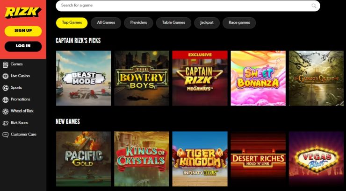
Task: Focus the Search for a game field
Action: coord(188,6)
